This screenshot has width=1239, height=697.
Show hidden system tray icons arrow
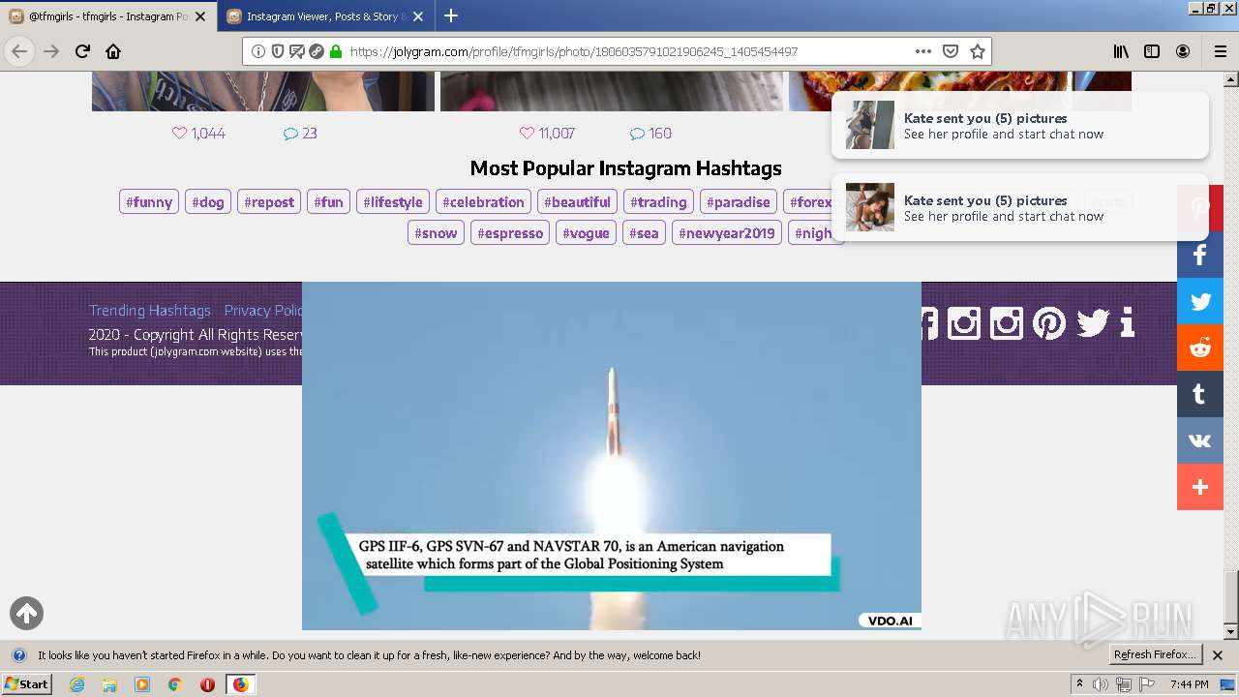pyautogui.click(x=1079, y=684)
